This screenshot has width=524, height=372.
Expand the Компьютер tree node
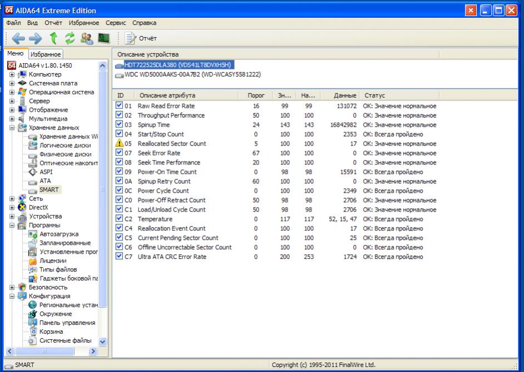click(12, 74)
